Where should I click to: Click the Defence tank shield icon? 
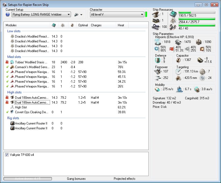coord(158,60)
